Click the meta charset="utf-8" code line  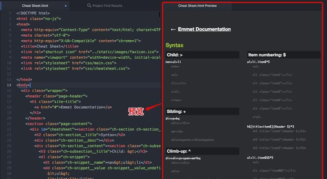point(45,35)
